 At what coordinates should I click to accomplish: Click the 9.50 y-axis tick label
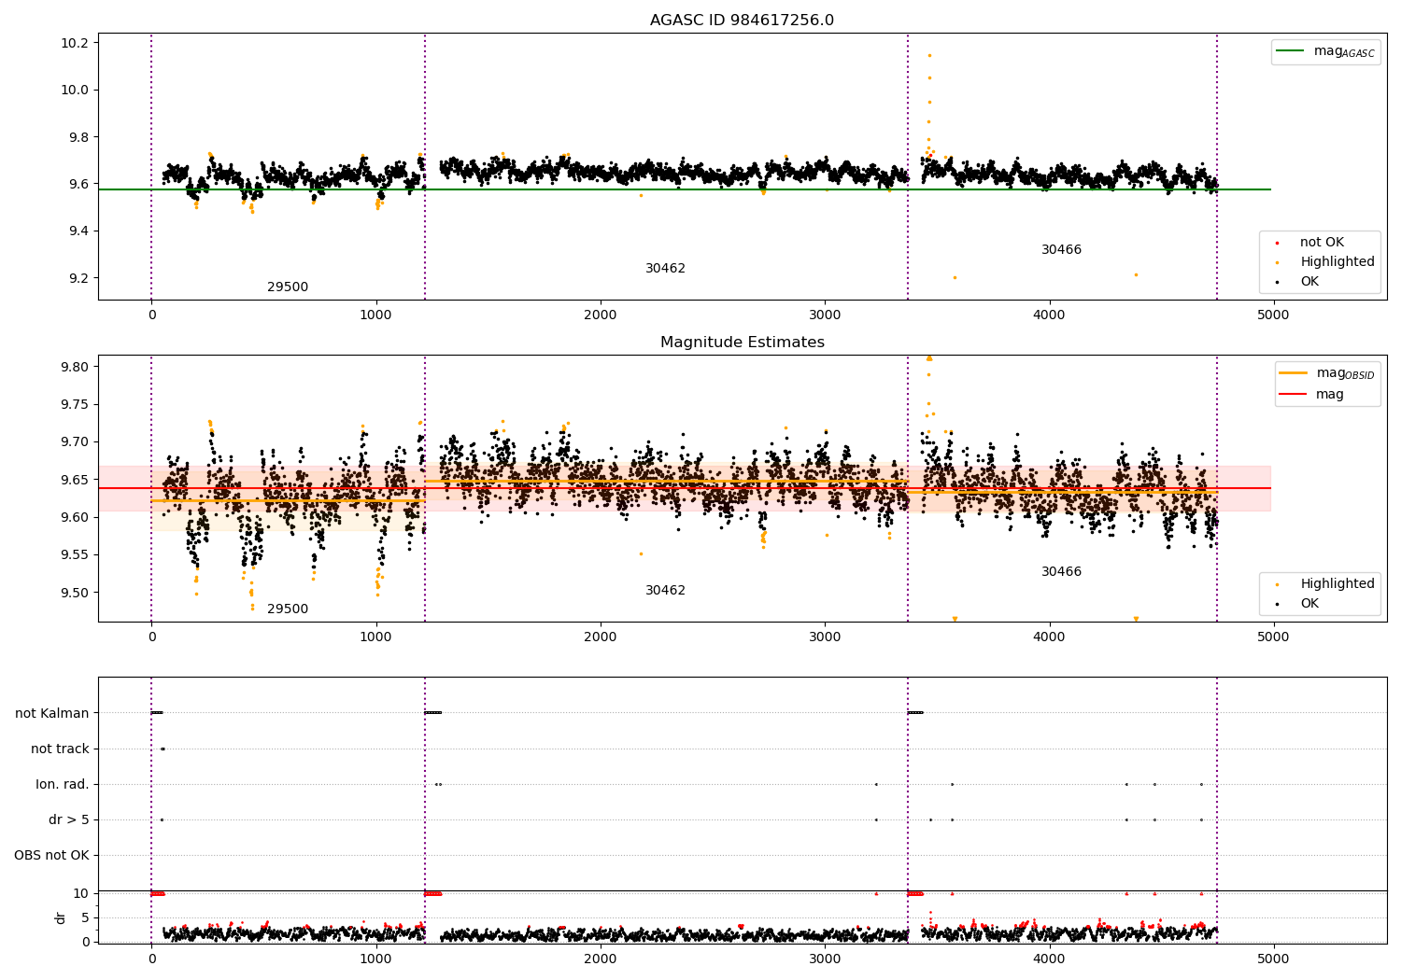(75, 594)
